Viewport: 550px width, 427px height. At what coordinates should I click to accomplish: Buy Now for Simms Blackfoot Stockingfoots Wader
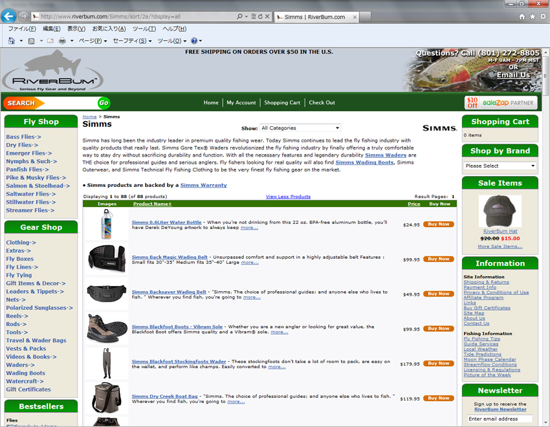point(439,363)
